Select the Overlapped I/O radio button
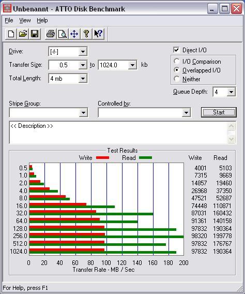245x294 pixels. point(176,70)
